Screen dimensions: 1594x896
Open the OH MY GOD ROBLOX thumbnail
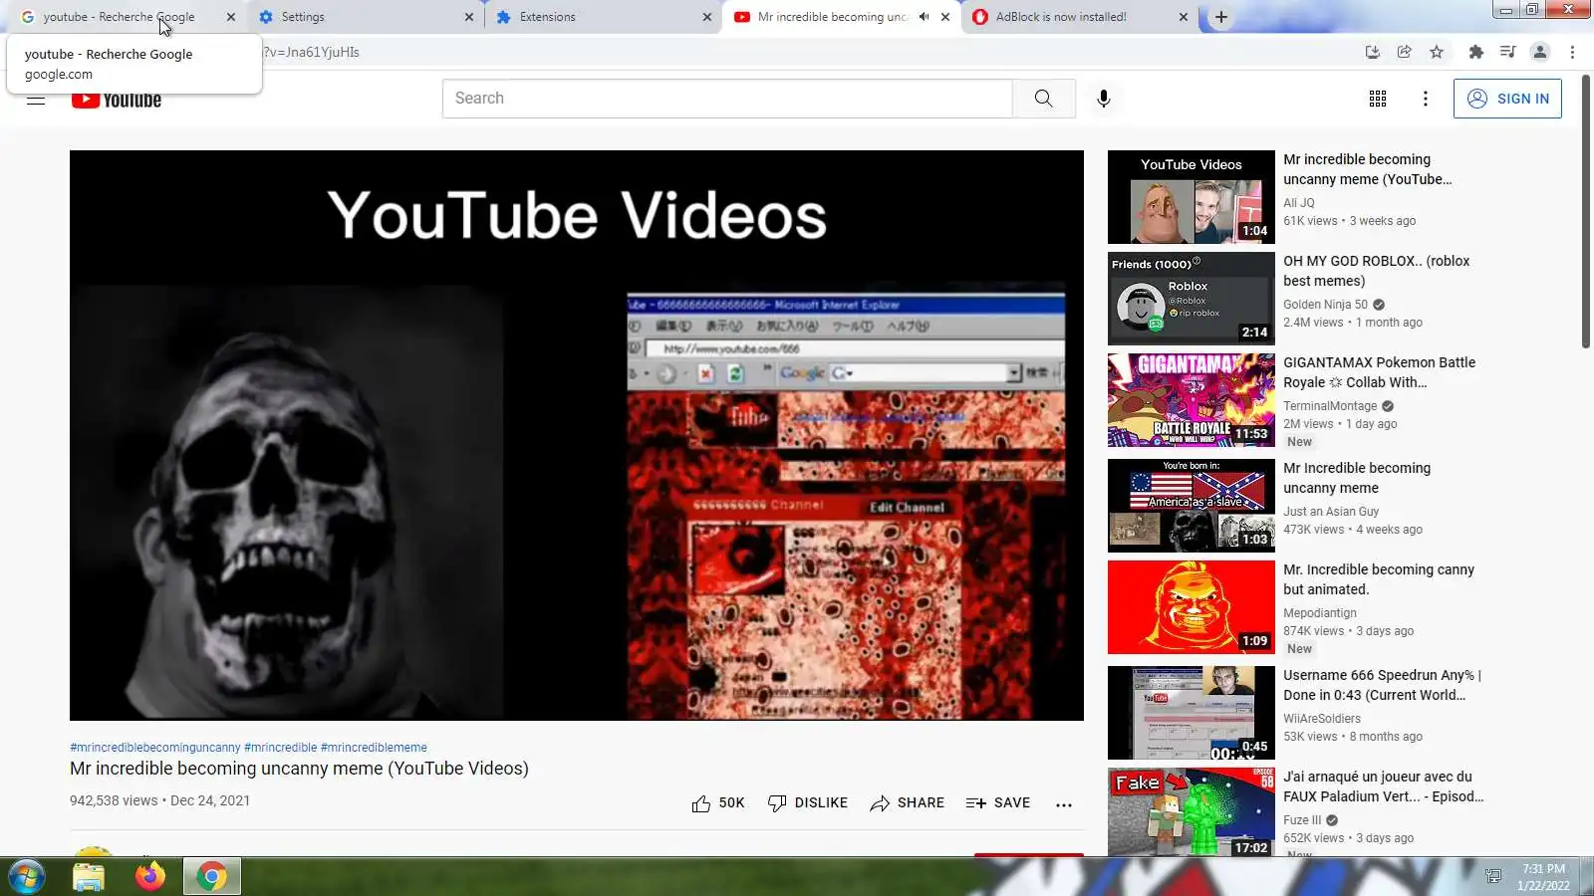[1192, 299]
